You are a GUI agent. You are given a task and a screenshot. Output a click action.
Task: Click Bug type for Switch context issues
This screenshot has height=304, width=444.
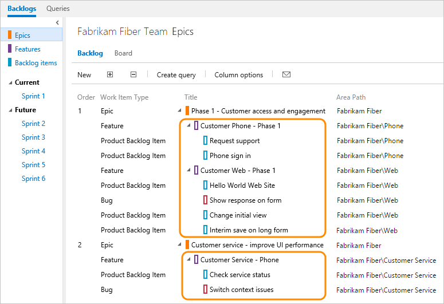(107, 290)
